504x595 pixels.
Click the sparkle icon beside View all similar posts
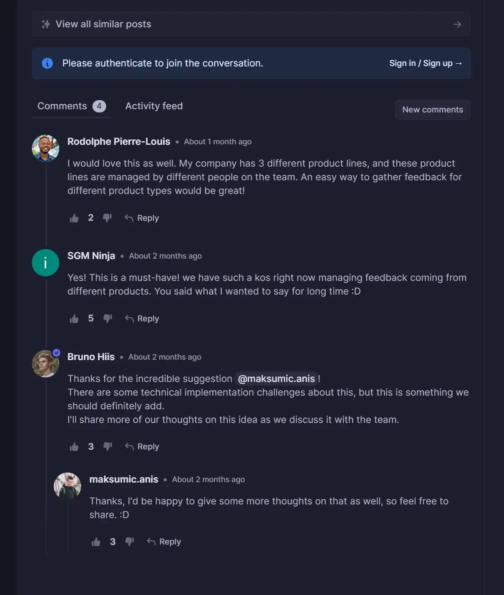coord(46,24)
